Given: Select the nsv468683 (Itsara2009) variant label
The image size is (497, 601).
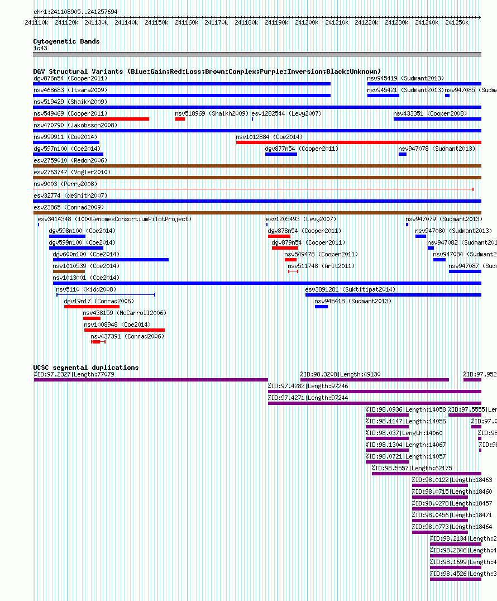Looking at the screenshot, I should (x=70, y=90).
